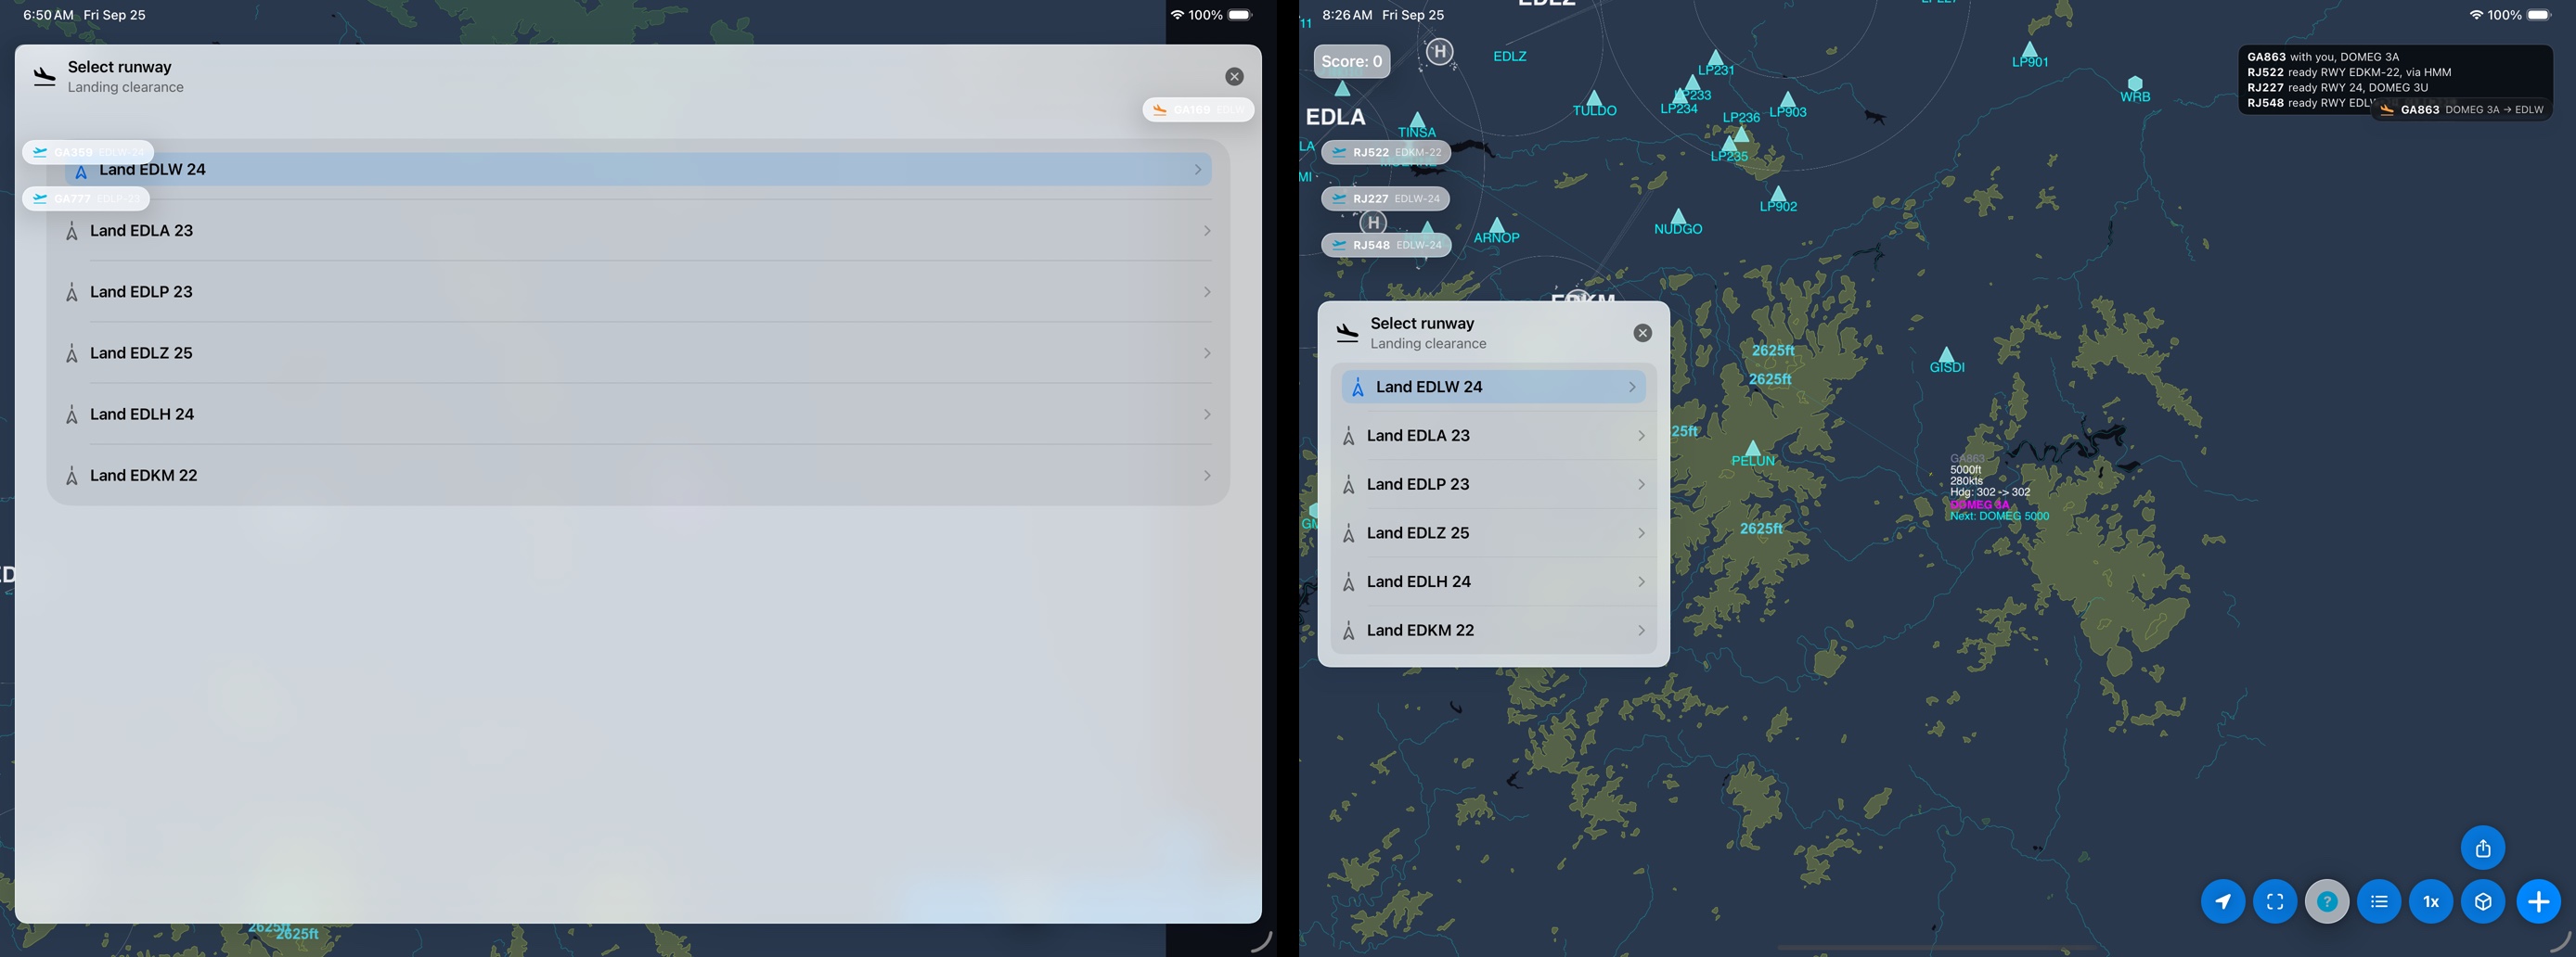Select the RJ548 EDLW-24 flight strip
This screenshot has width=2576, height=957.
point(1386,245)
